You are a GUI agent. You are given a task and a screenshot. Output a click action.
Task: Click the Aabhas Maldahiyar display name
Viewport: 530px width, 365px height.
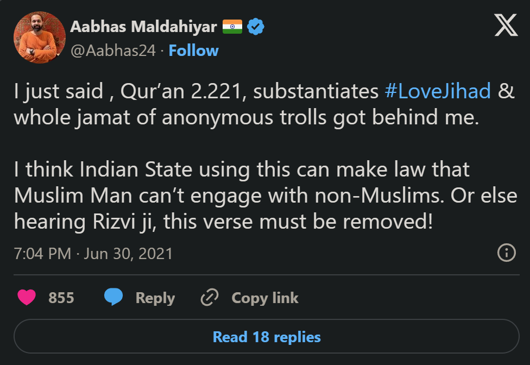pyautogui.click(x=144, y=27)
